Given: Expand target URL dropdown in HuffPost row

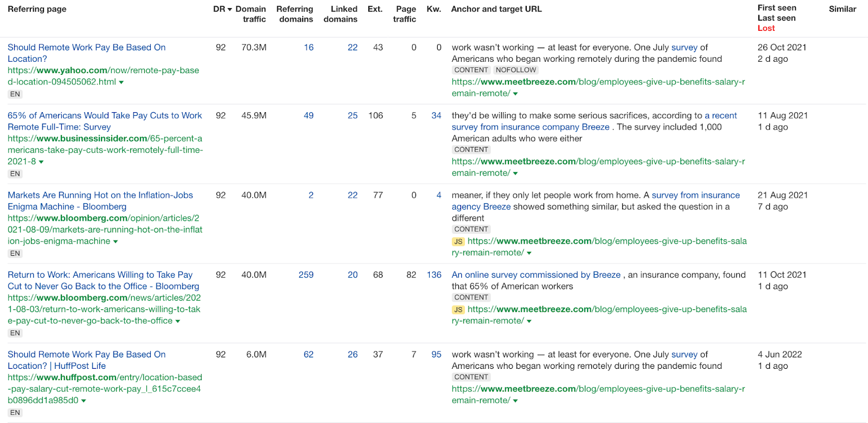Looking at the screenshot, I should tap(515, 401).
